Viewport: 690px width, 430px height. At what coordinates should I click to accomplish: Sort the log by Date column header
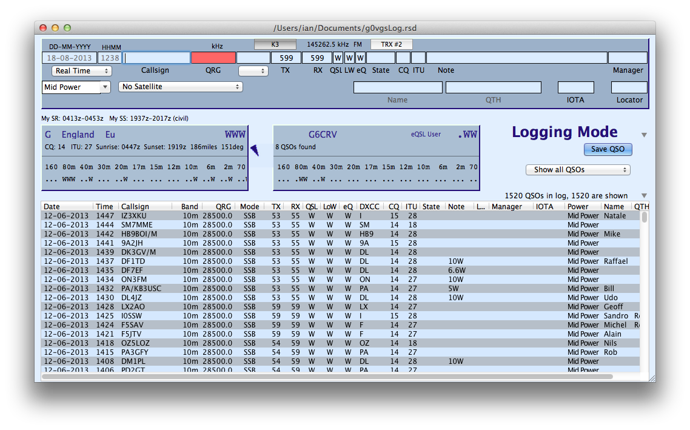(67, 206)
